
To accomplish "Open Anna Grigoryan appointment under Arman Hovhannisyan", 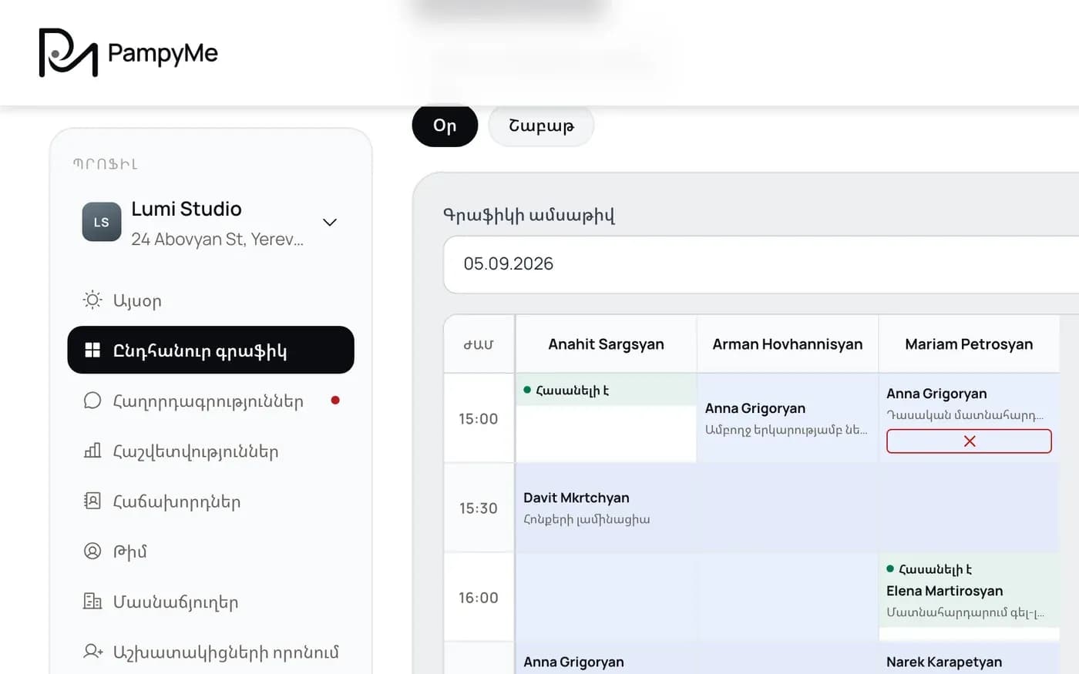I will pos(788,418).
